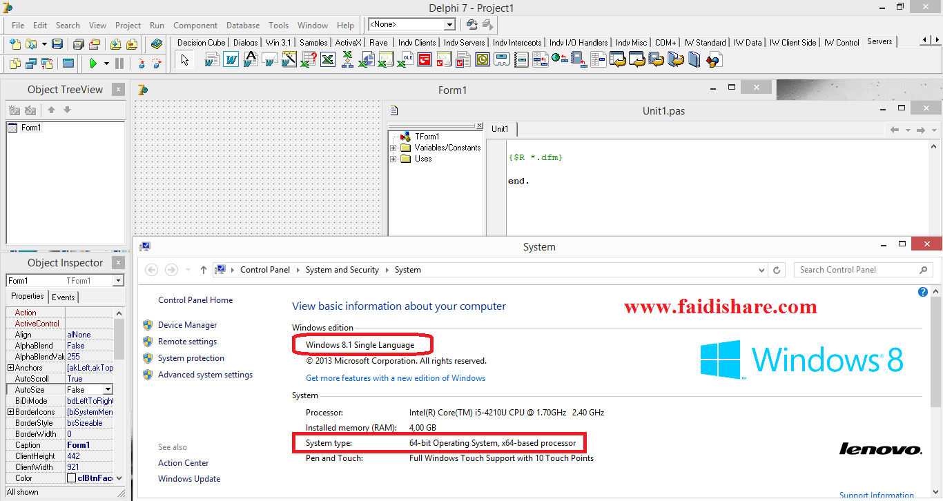Expand the BorderIcons property
Screen dimensions: 943x501
coord(10,412)
